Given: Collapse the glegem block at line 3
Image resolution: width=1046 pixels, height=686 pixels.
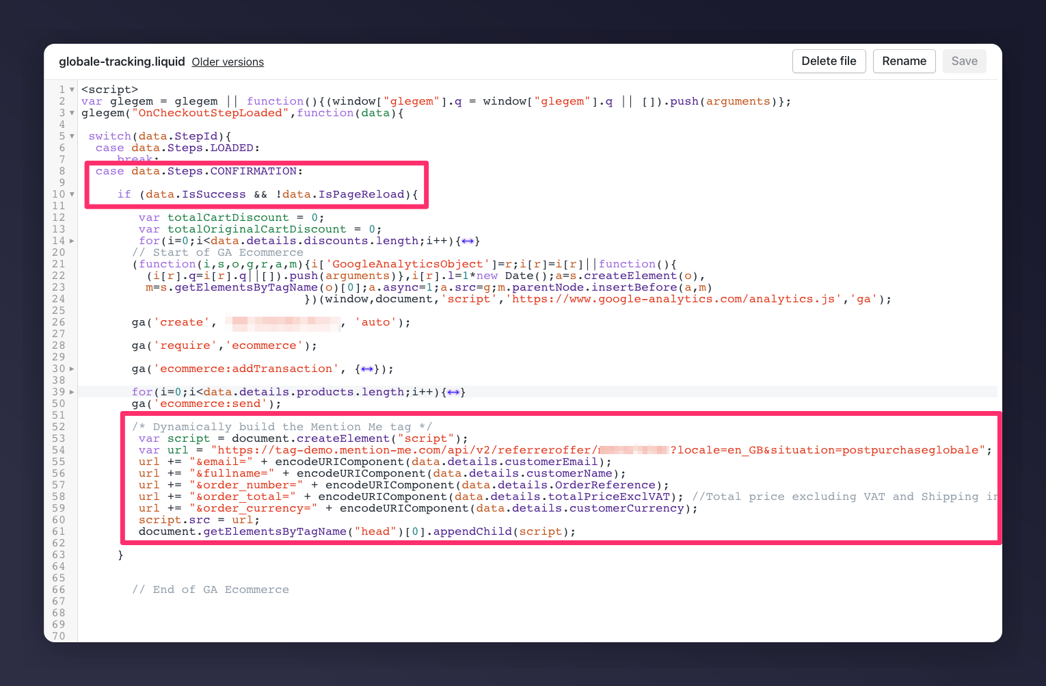Looking at the screenshot, I should click(72, 113).
